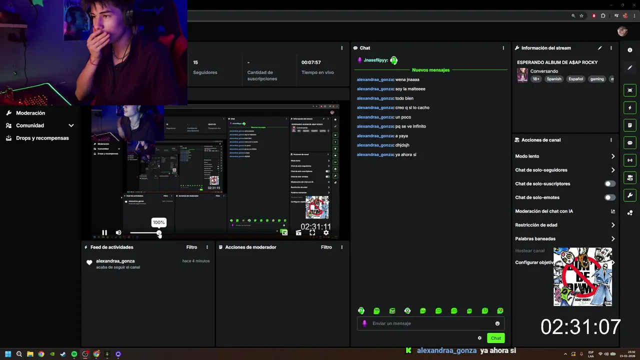
Task: Click the three-dots cluster icon in rail
Action: click(x=630, y=212)
